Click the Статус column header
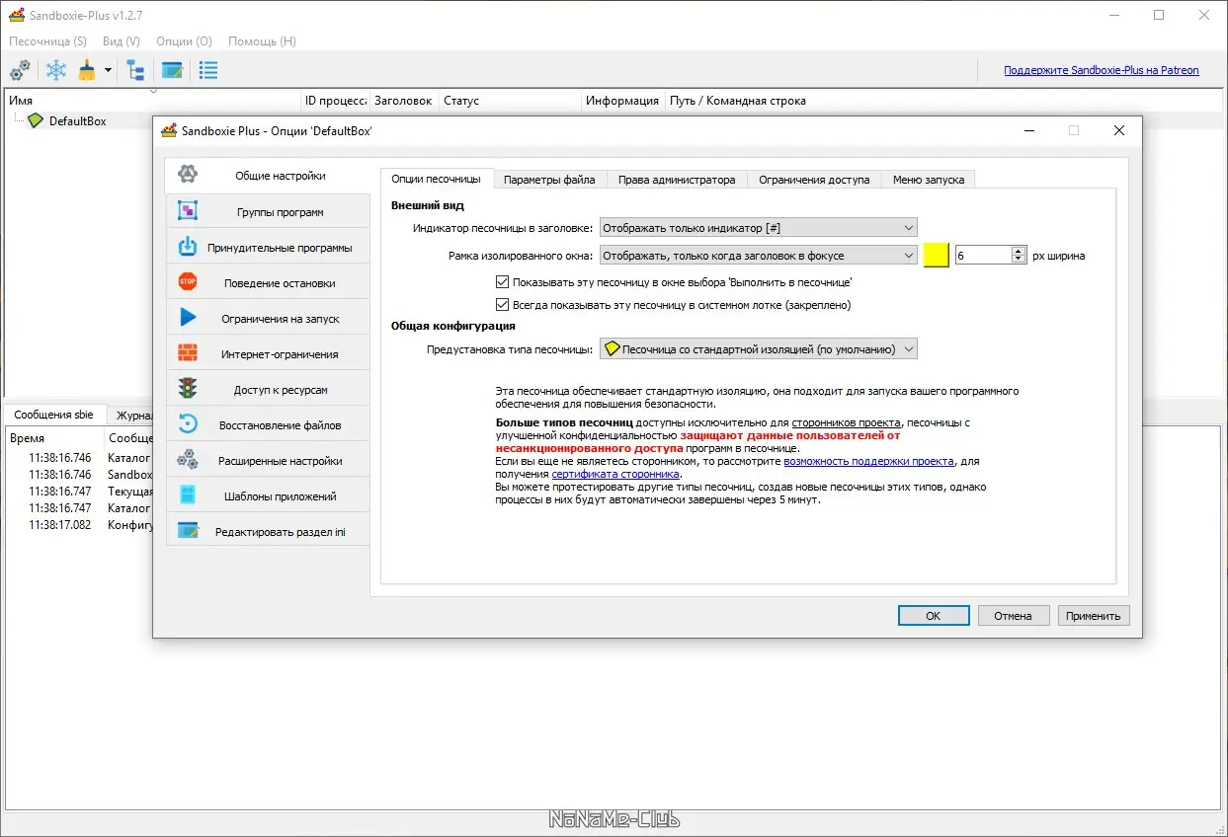1228x837 pixels. (509, 101)
